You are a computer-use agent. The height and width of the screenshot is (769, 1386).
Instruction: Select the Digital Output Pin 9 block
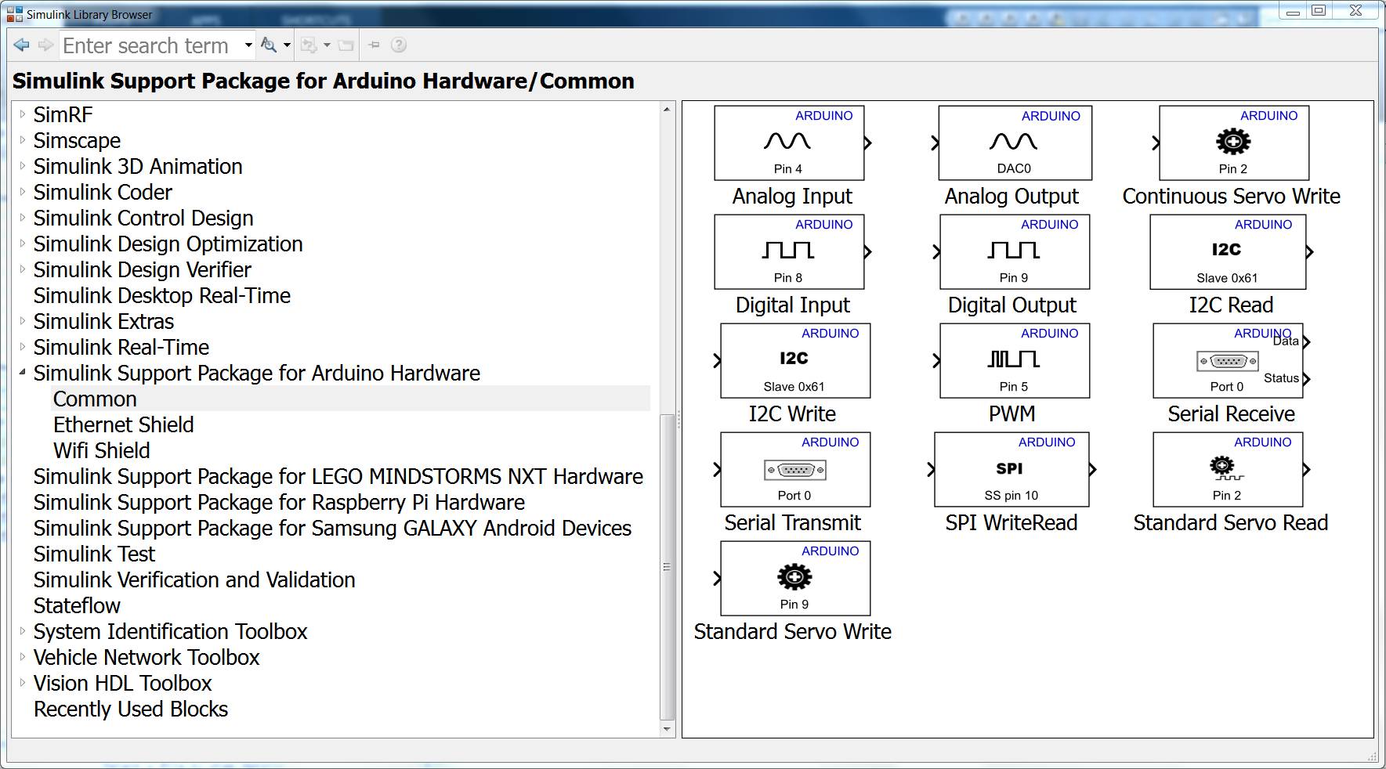(1015, 251)
